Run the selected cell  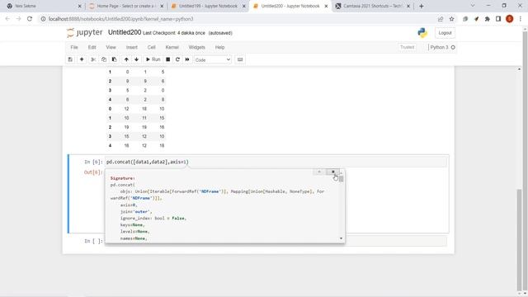point(153,59)
